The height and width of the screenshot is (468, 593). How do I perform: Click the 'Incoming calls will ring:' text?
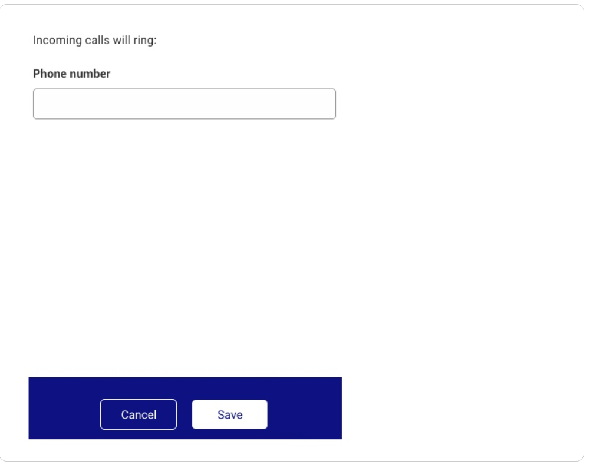pos(94,40)
